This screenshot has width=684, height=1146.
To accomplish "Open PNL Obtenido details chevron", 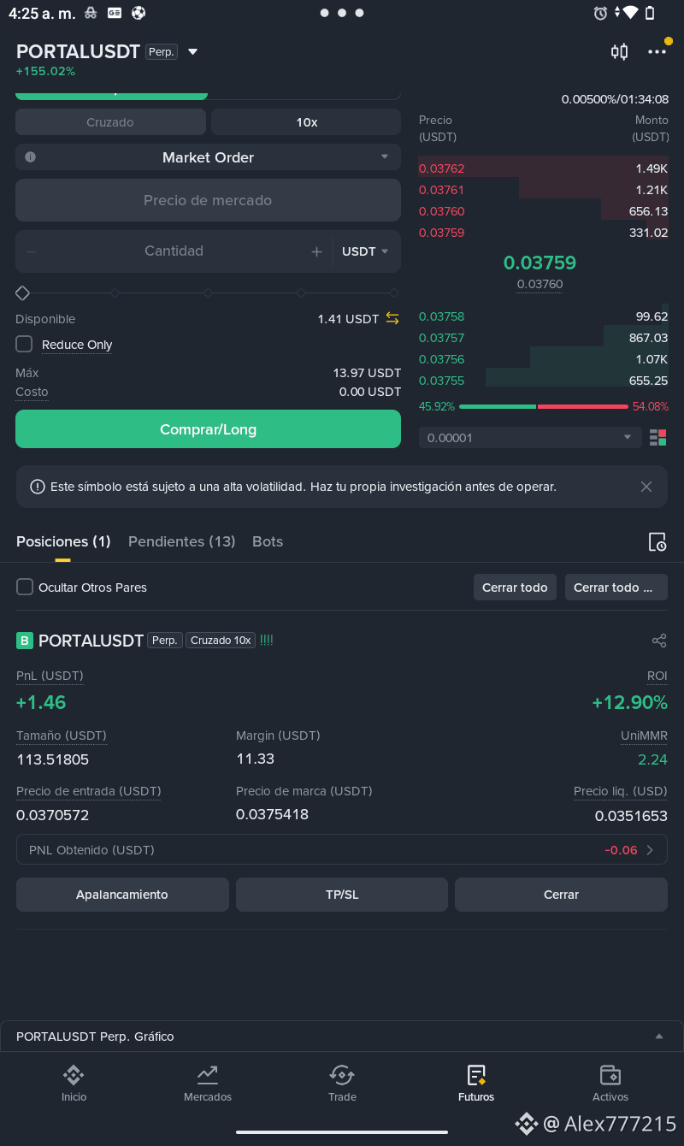I will [650, 850].
